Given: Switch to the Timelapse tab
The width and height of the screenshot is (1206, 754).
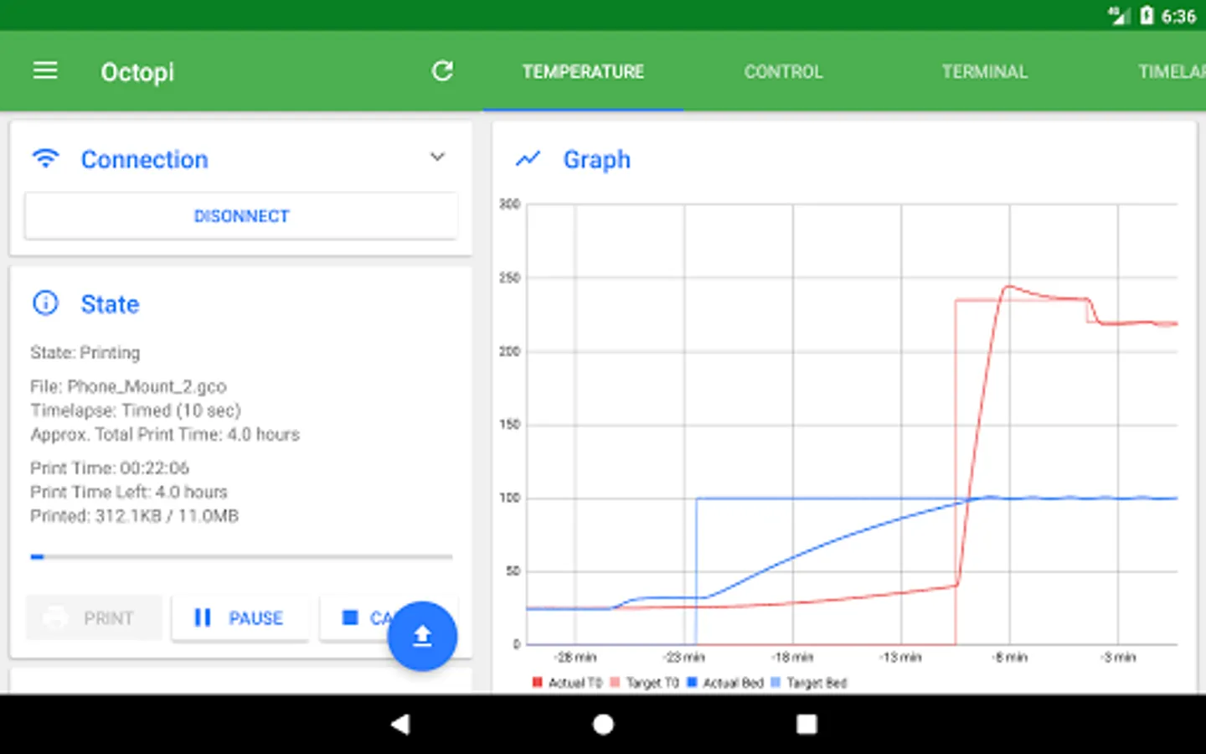Looking at the screenshot, I should 1171,72.
